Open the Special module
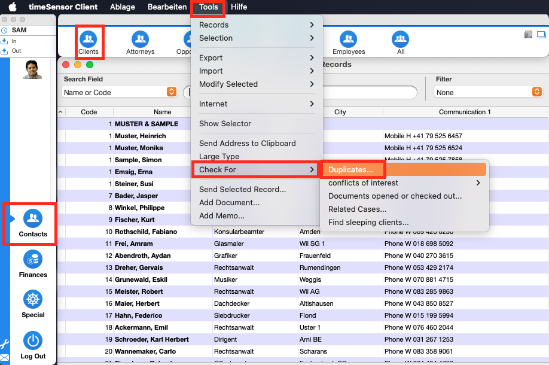The width and height of the screenshot is (549, 365). [33, 305]
